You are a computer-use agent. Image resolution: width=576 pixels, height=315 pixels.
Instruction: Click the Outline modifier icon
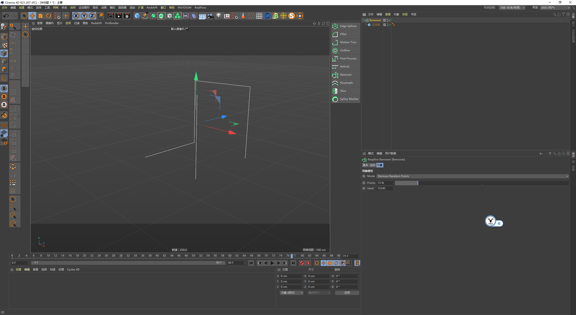click(x=335, y=50)
